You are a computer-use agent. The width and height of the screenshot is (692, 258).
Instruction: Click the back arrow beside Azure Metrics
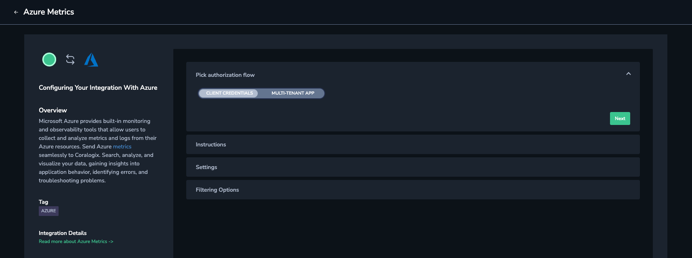click(16, 12)
